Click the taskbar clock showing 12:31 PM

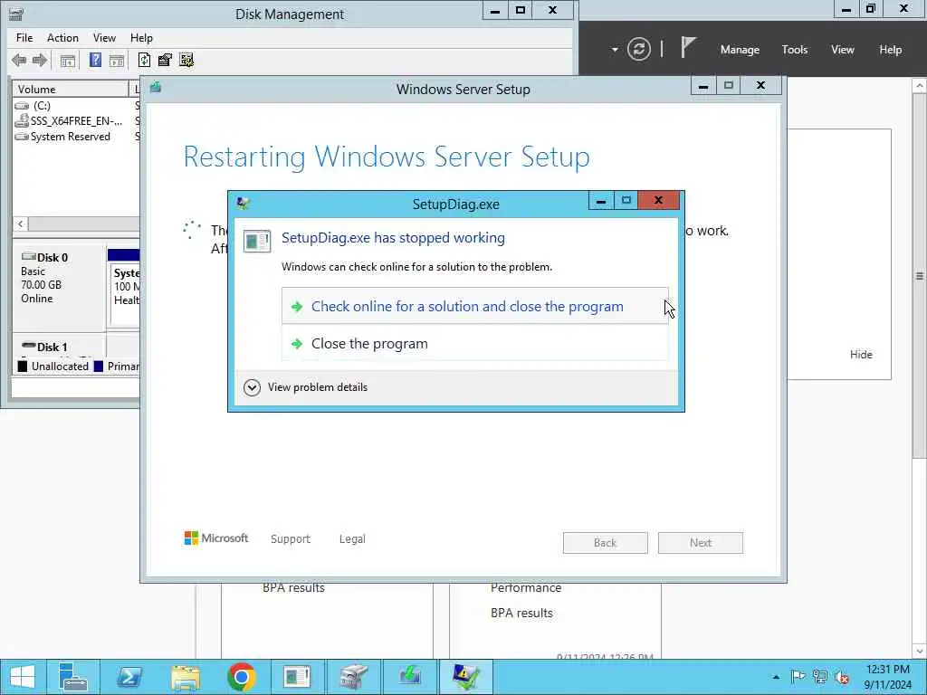888,677
